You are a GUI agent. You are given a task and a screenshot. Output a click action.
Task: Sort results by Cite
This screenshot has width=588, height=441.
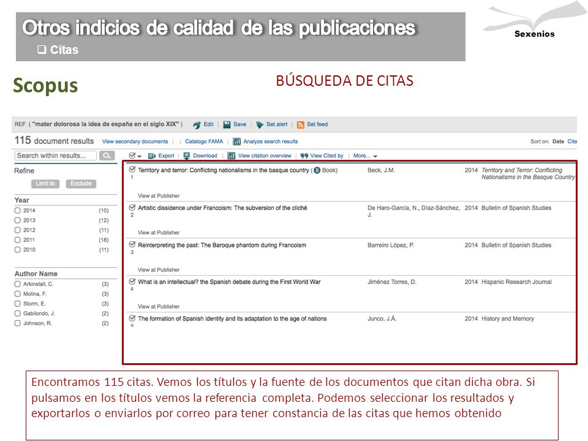point(572,141)
